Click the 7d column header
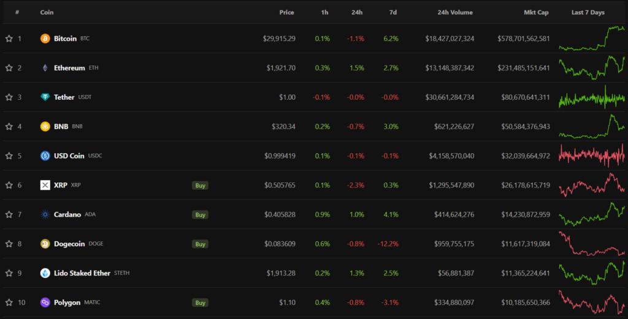The height and width of the screenshot is (319, 628). [x=392, y=12]
